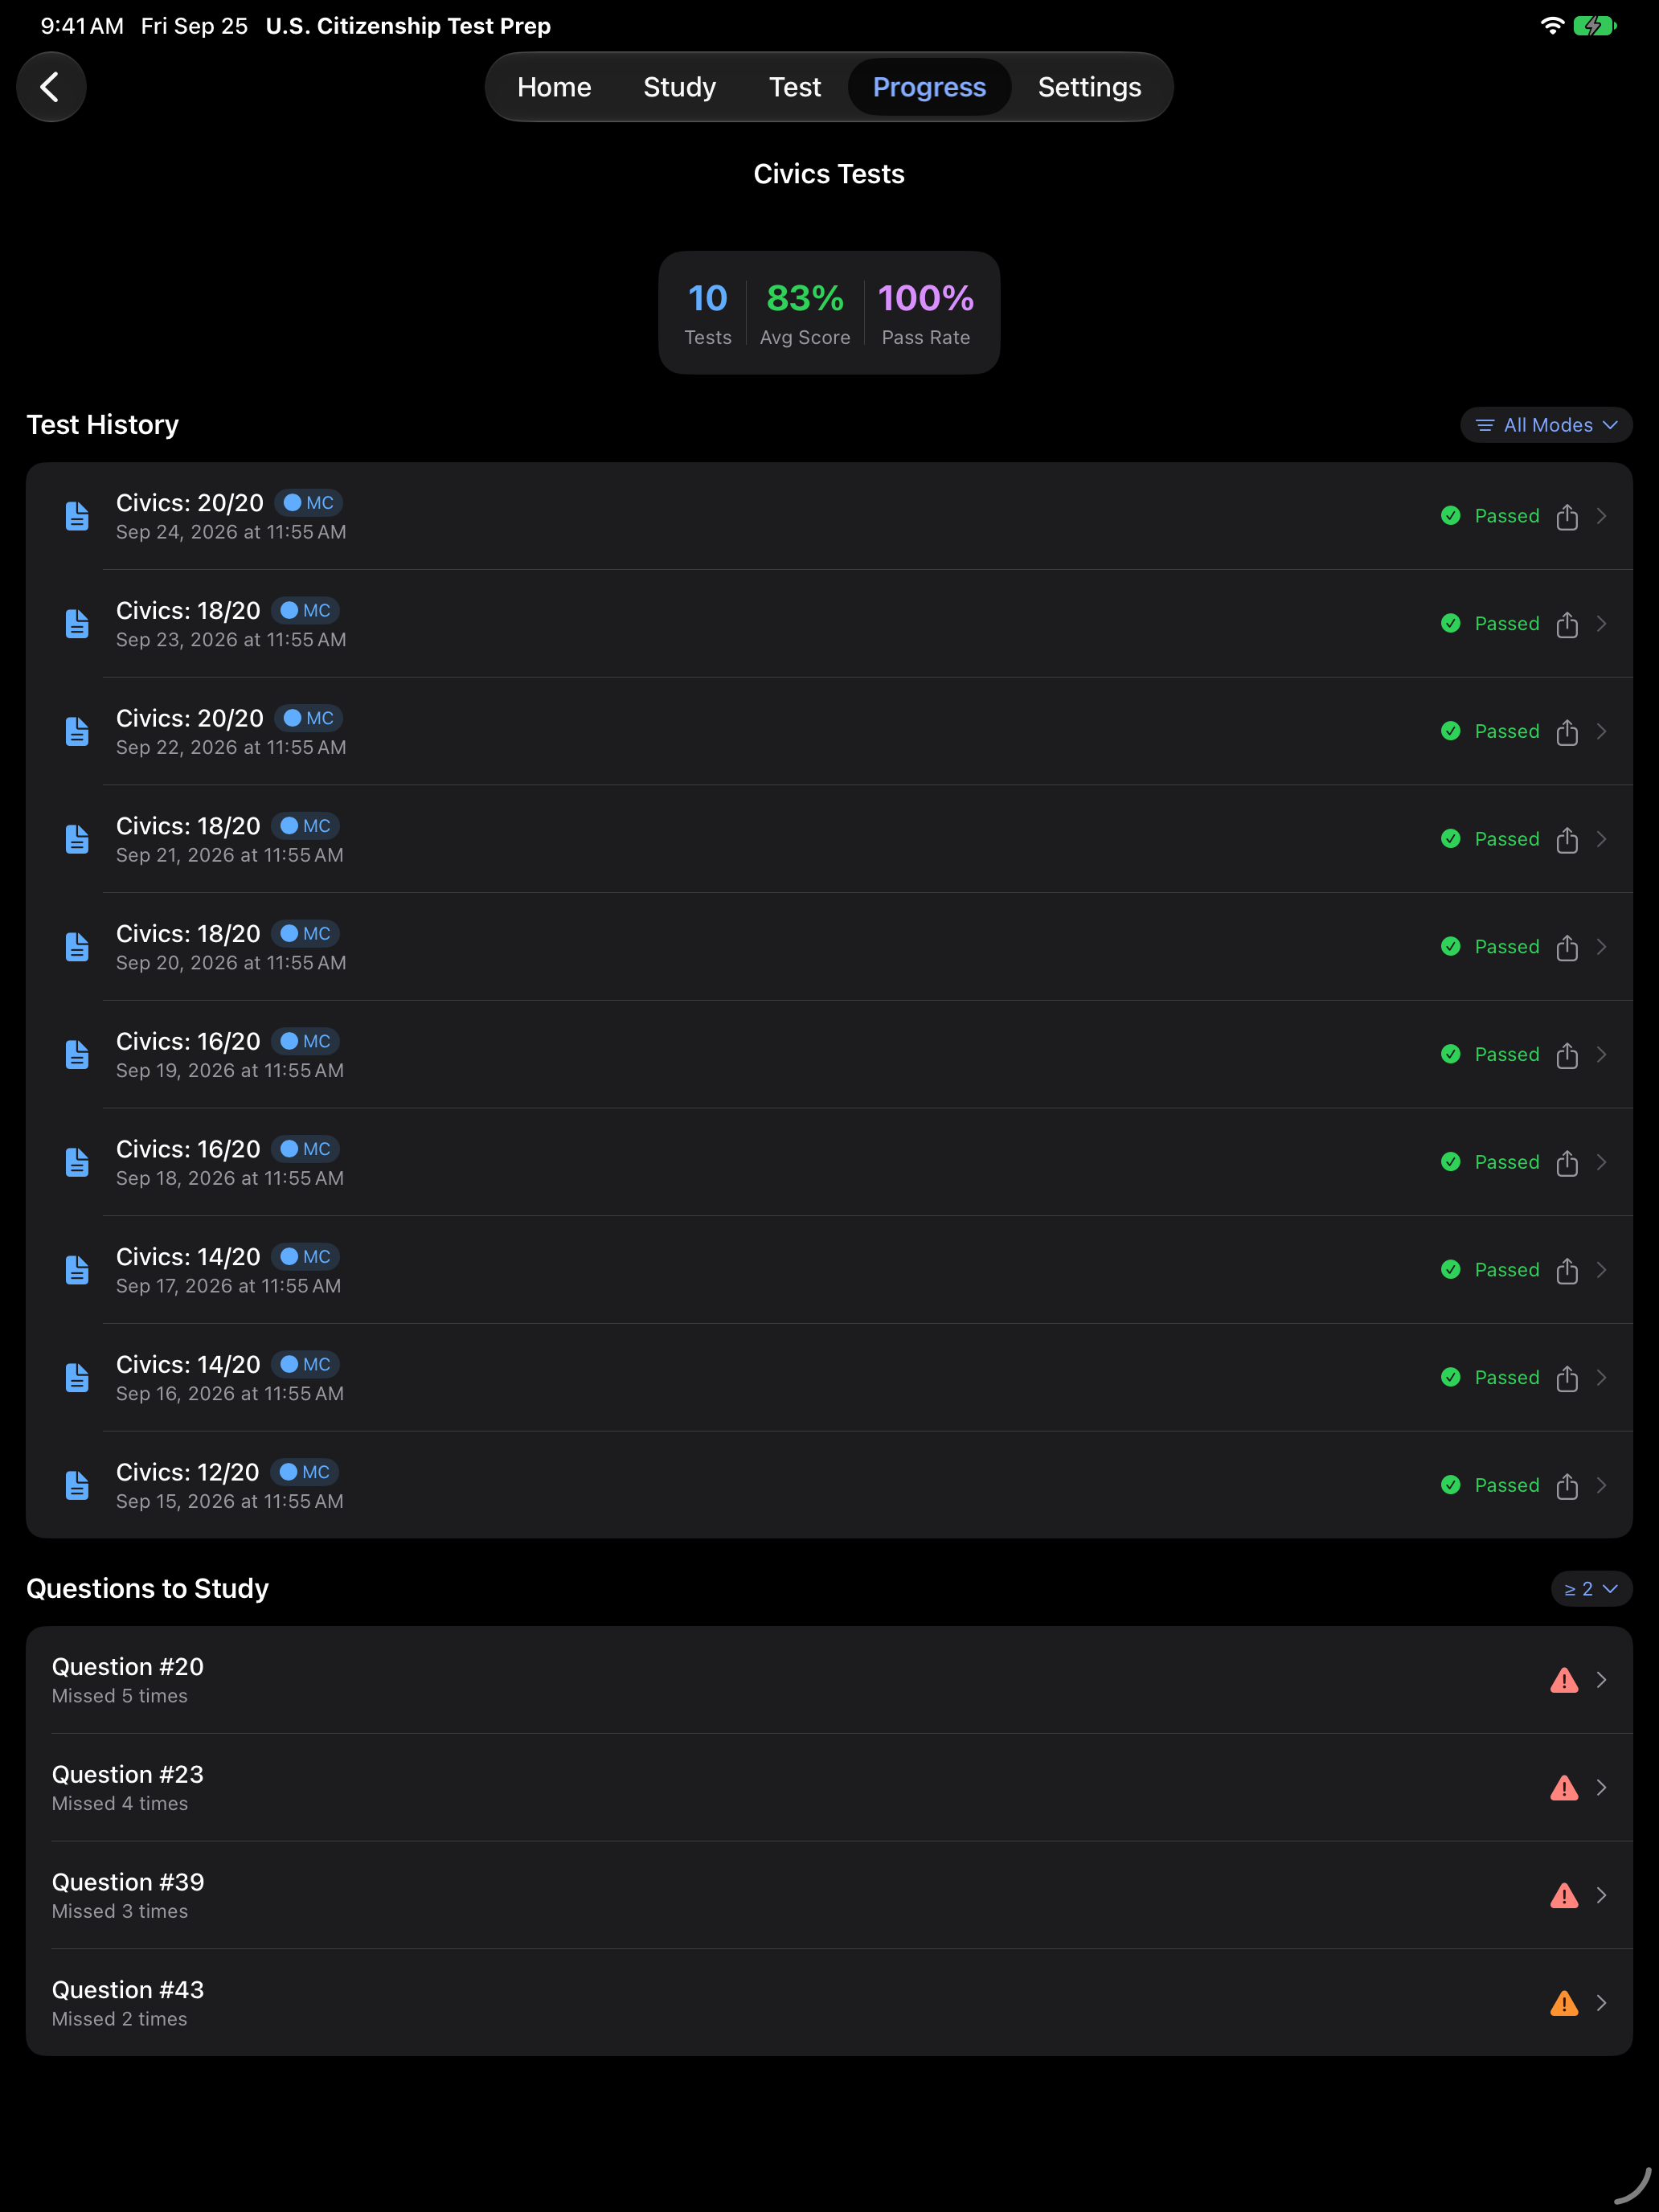The image size is (1659, 2212).
Task: Open details chevron for Sep 19 test
Action: [x=1602, y=1054]
